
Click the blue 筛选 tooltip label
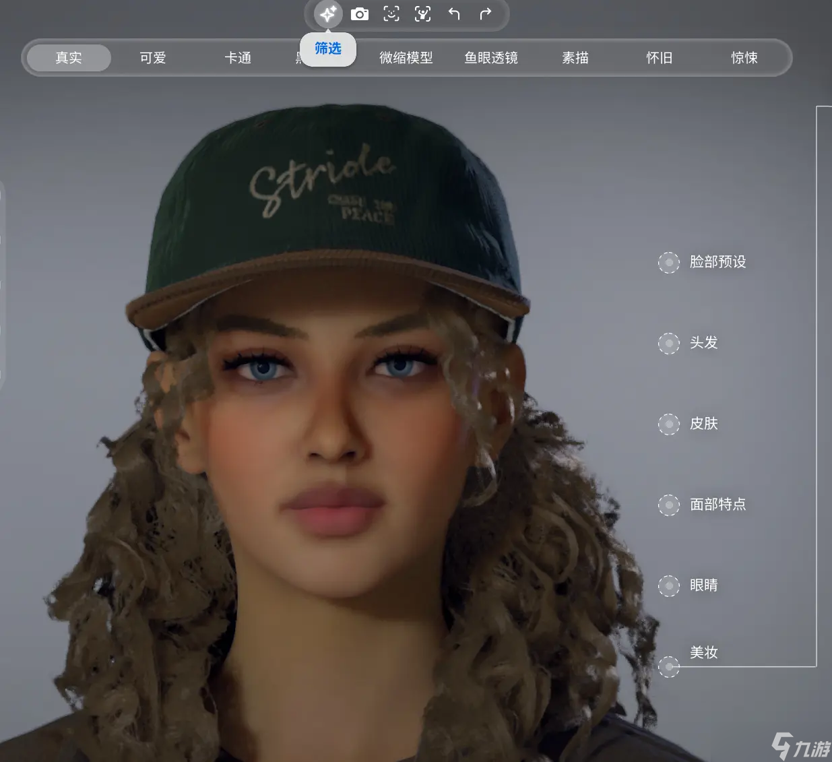[328, 49]
